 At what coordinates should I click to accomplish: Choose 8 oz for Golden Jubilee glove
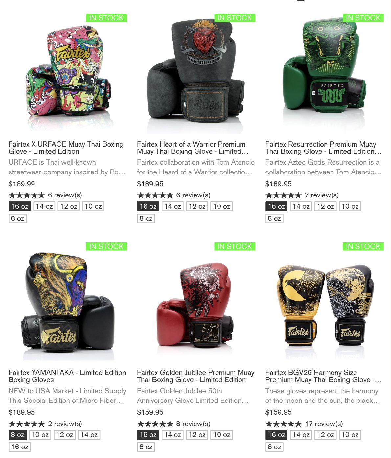[x=146, y=447]
